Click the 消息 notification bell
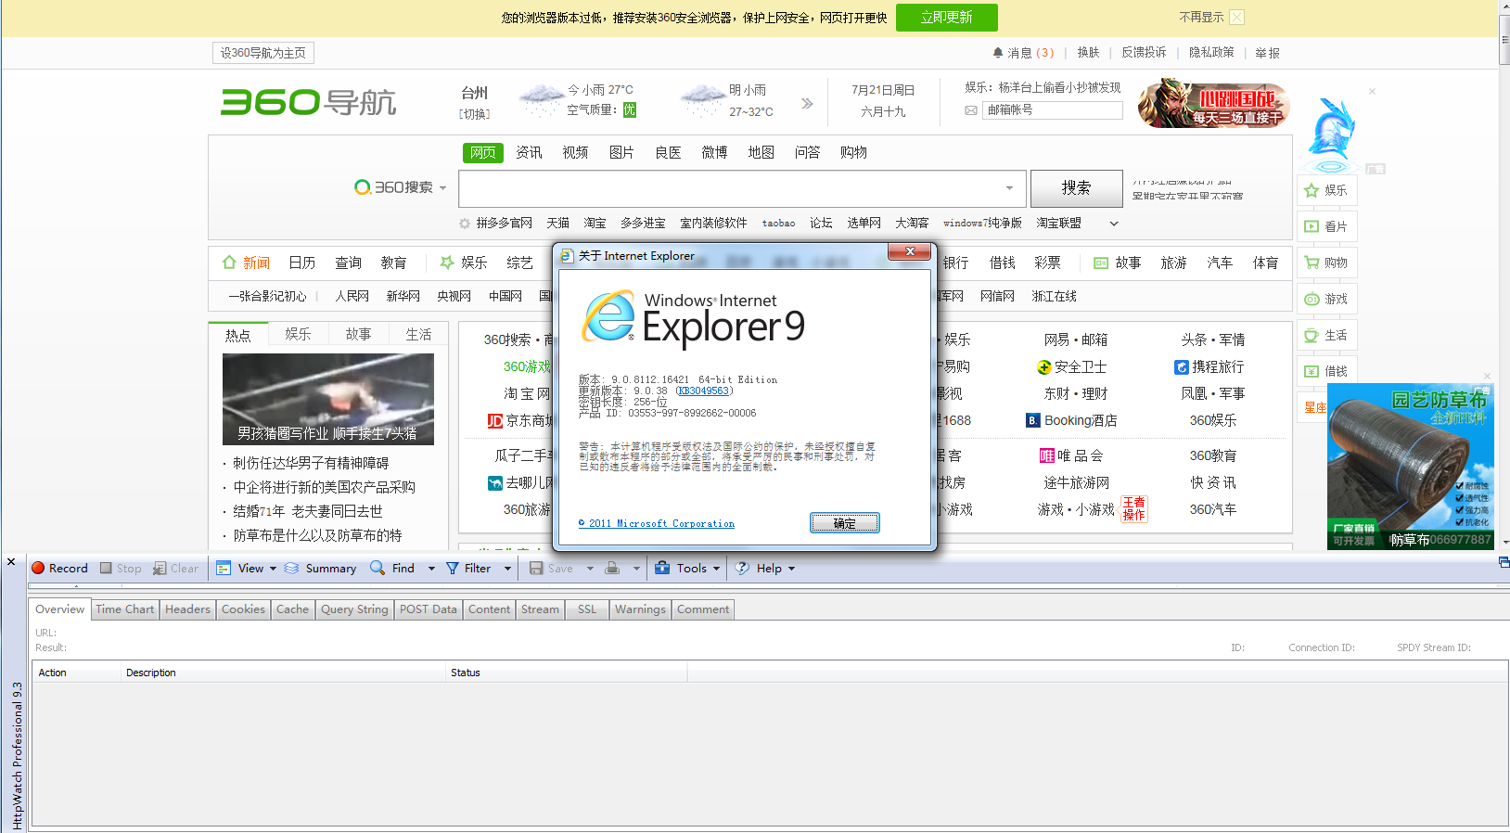Viewport: 1510px width, 833px height. point(998,53)
